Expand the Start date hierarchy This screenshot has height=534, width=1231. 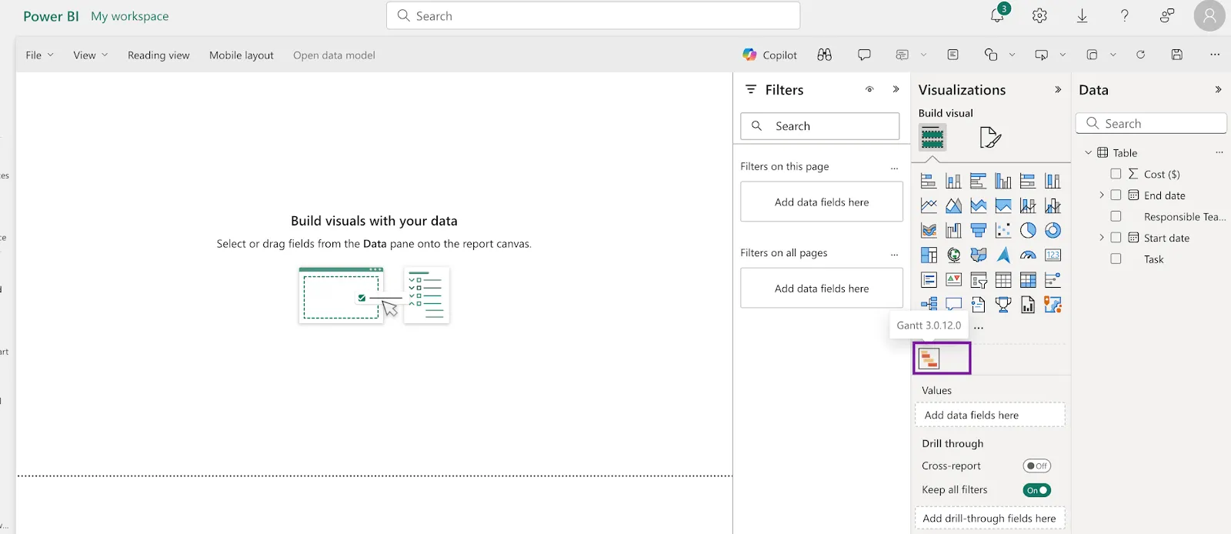[1102, 238]
